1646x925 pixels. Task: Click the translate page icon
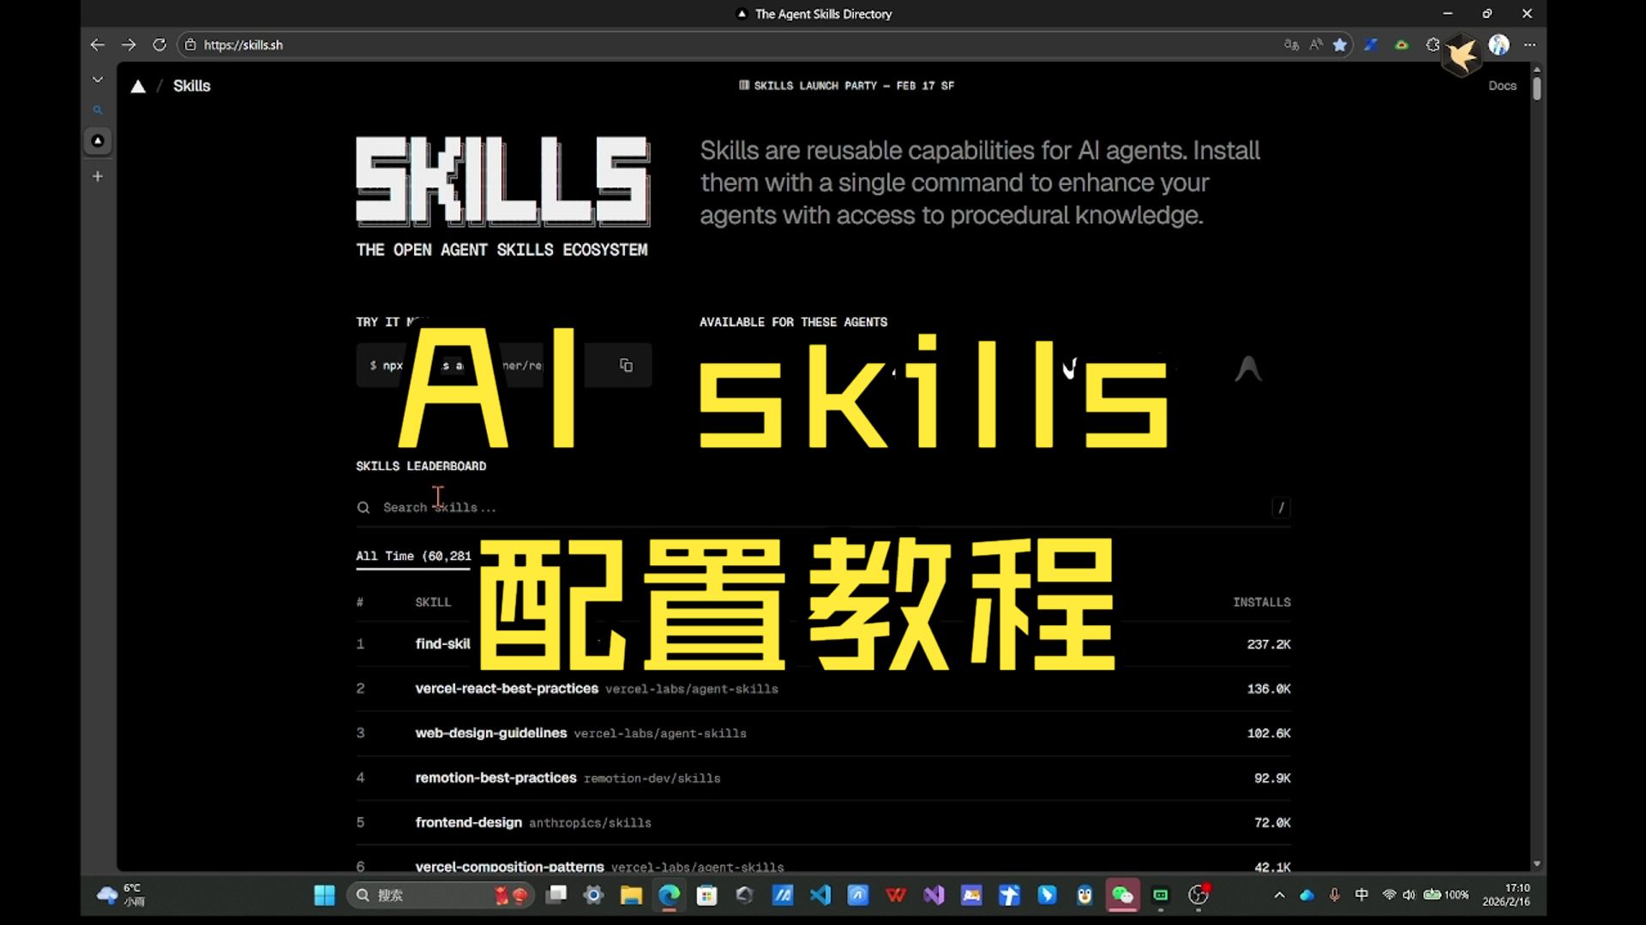[x=1291, y=45]
